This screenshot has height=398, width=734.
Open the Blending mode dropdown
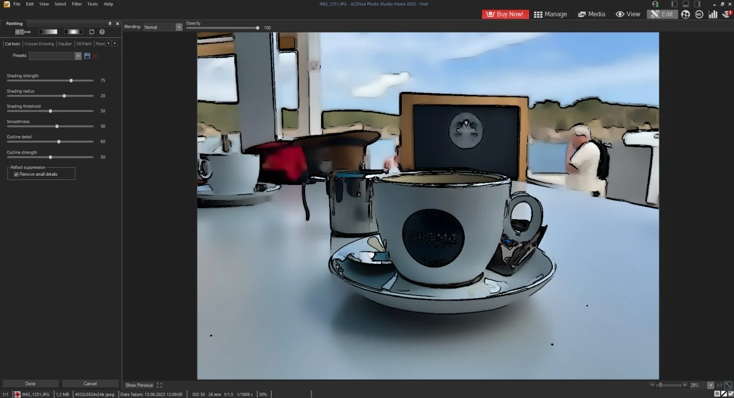tap(179, 27)
